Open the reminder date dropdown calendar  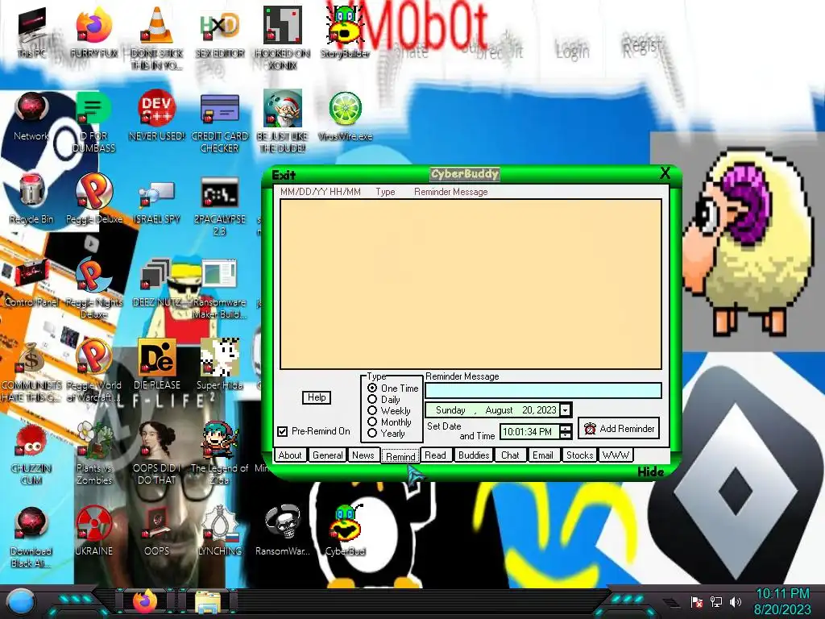(x=566, y=410)
